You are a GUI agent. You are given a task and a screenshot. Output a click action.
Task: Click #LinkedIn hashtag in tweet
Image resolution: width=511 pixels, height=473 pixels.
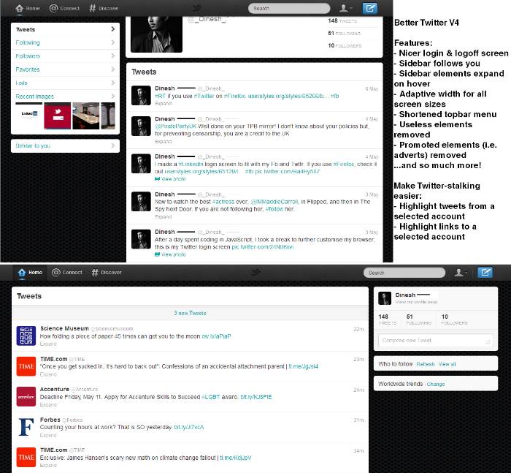coord(191,164)
